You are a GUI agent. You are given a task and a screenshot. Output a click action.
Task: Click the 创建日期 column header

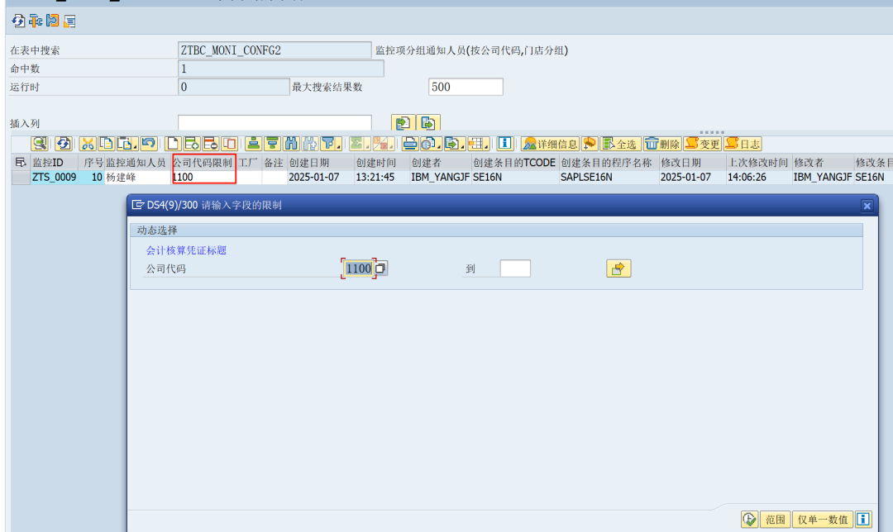click(320, 163)
